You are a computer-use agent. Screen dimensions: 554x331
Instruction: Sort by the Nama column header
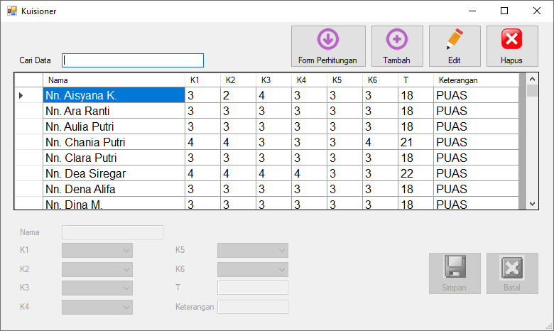(114, 80)
